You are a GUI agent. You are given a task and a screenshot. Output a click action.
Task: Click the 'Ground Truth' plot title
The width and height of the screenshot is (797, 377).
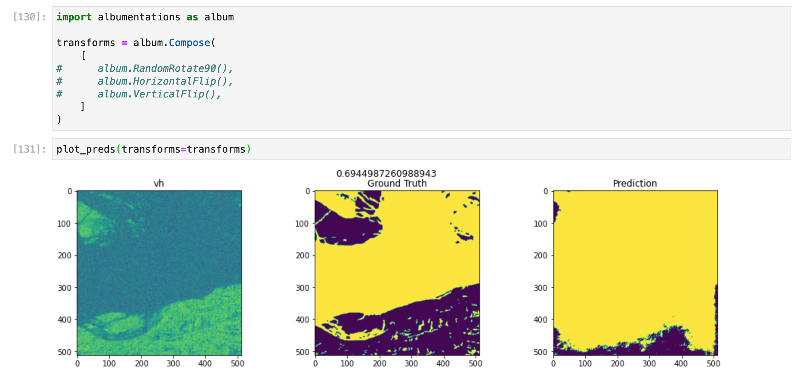pyautogui.click(x=397, y=183)
